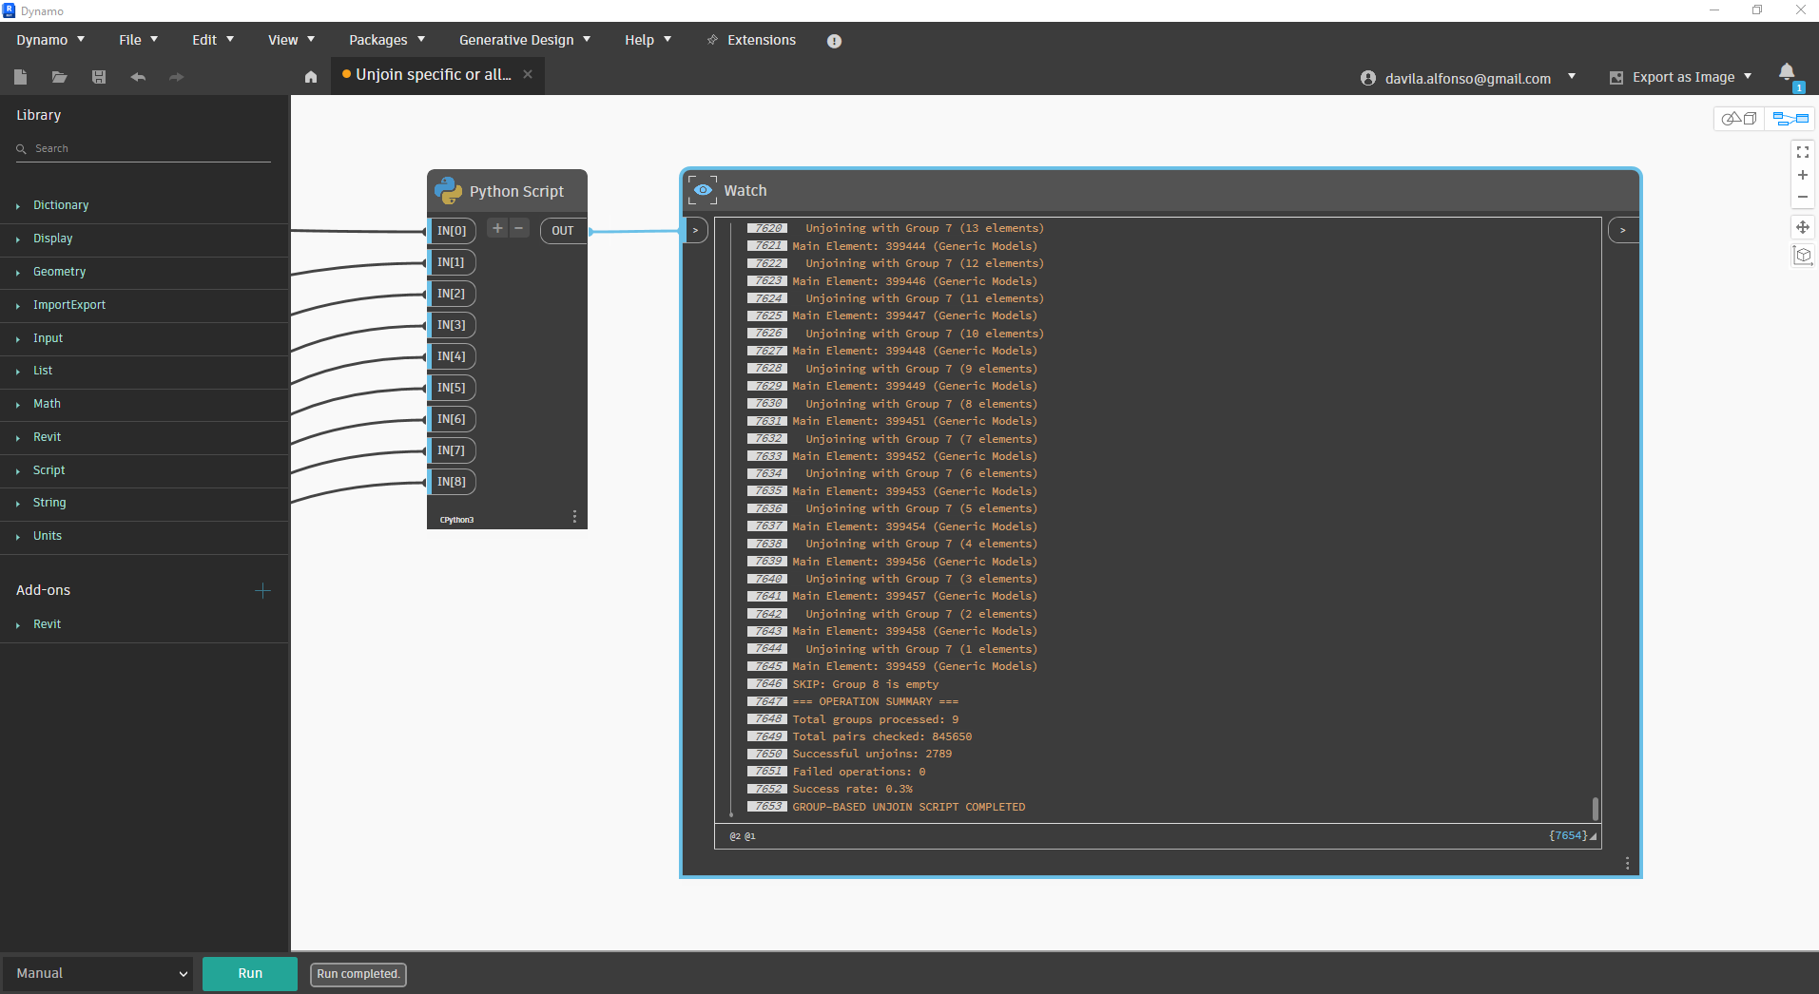The height and width of the screenshot is (994, 1819).
Task: Open the 3D orbit view icon
Action: pyautogui.click(x=1803, y=255)
